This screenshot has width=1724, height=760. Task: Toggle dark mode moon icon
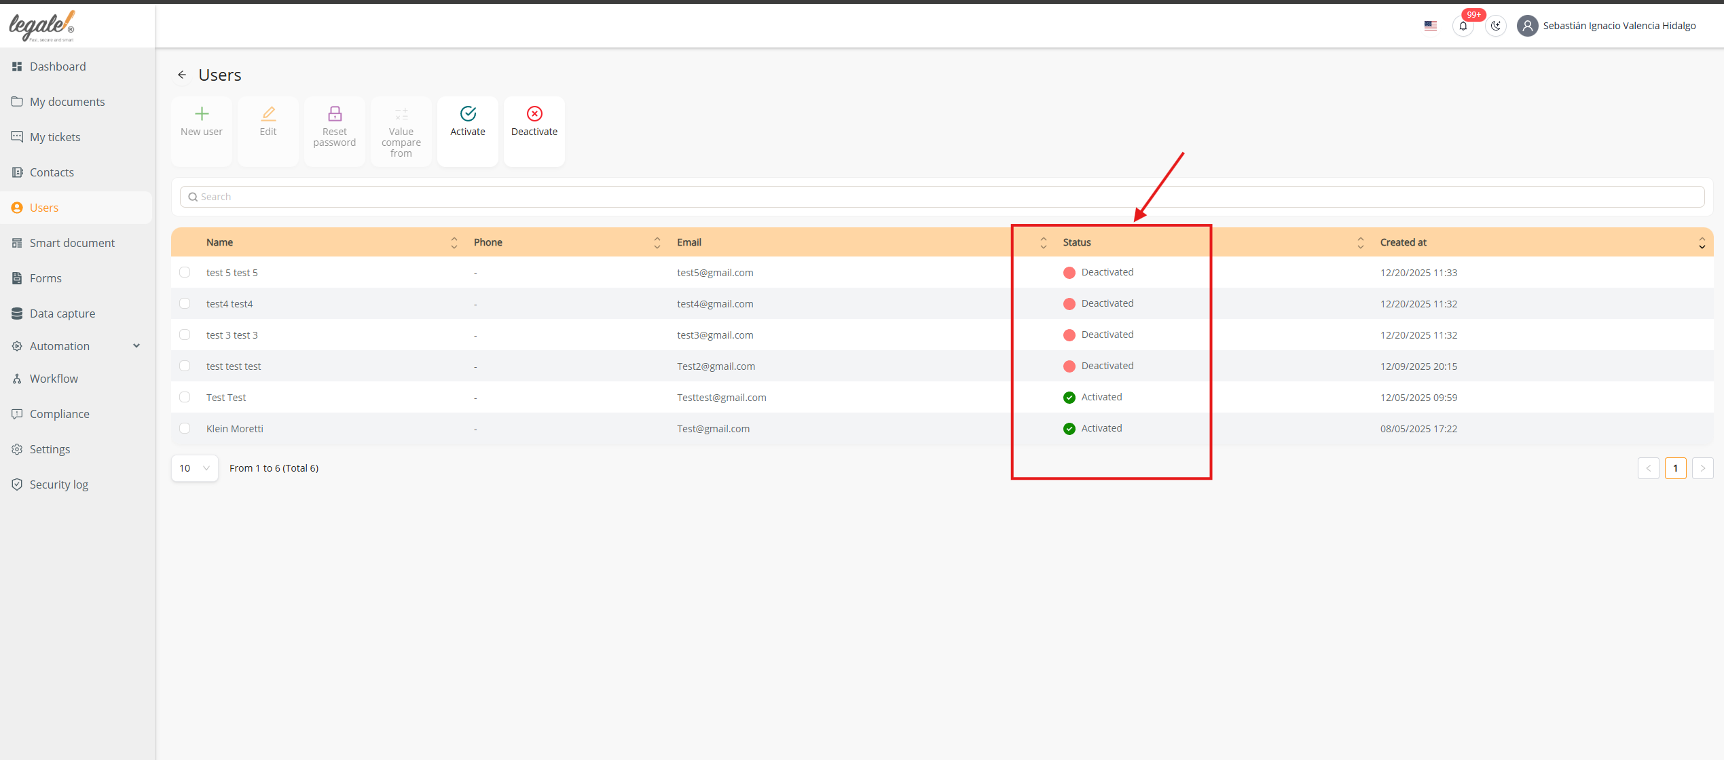pyautogui.click(x=1495, y=26)
